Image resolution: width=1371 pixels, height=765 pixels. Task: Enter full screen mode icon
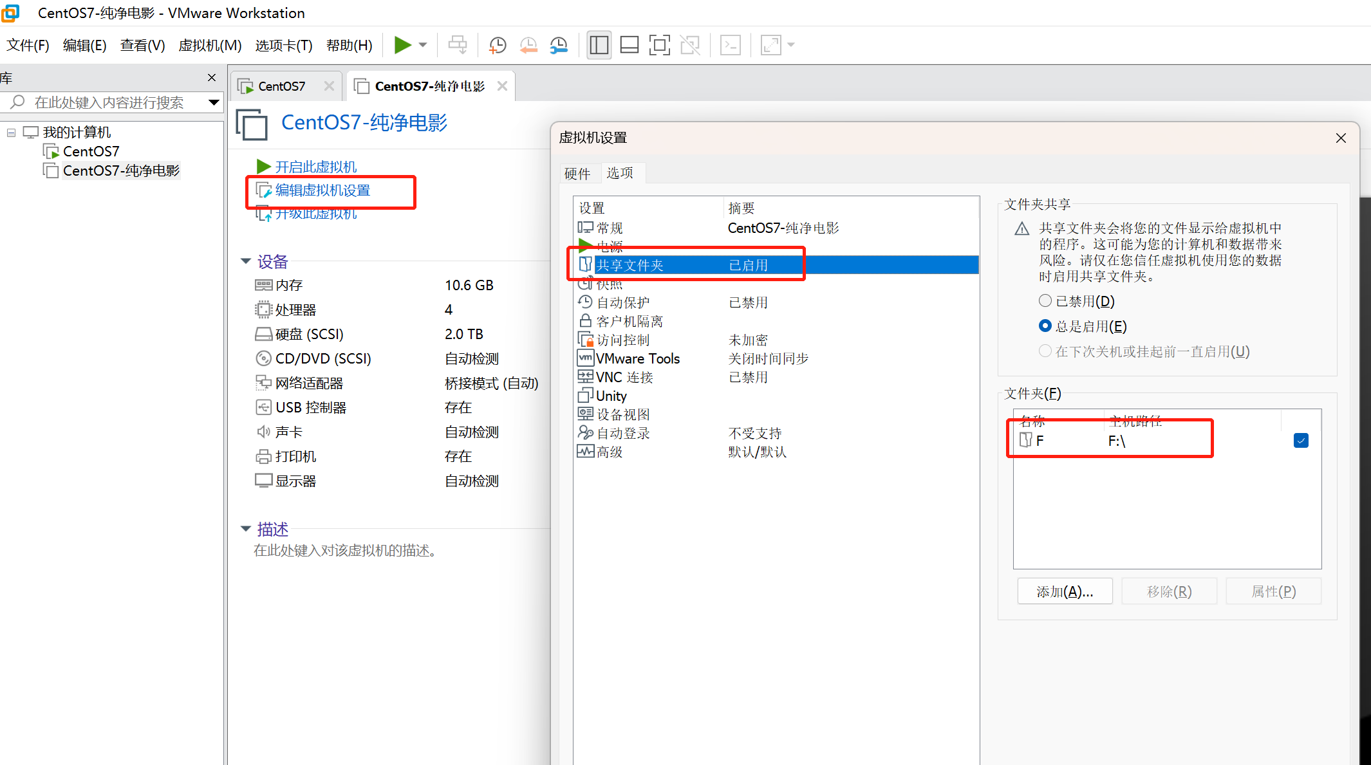[x=659, y=45]
